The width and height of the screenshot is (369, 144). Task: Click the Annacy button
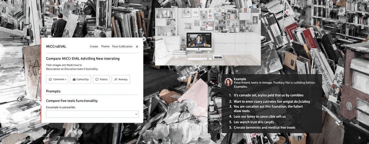(x=121, y=79)
